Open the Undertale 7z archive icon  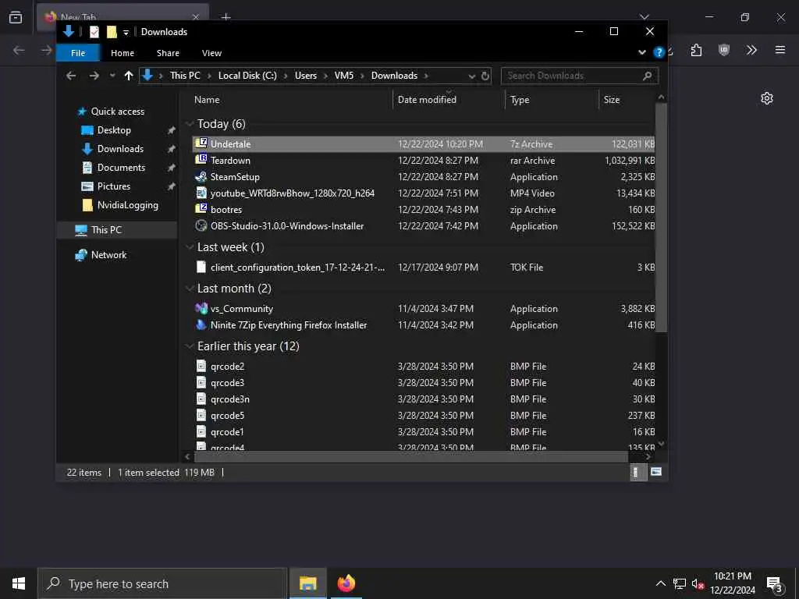pos(201,144)
